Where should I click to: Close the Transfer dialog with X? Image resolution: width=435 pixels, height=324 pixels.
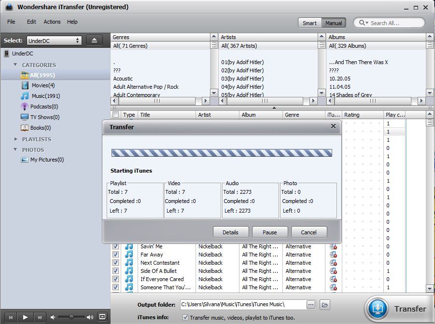pos(333,126)
